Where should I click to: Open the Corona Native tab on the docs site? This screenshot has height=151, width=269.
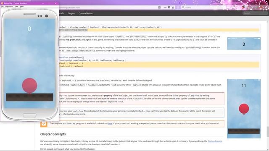(85, 13)
